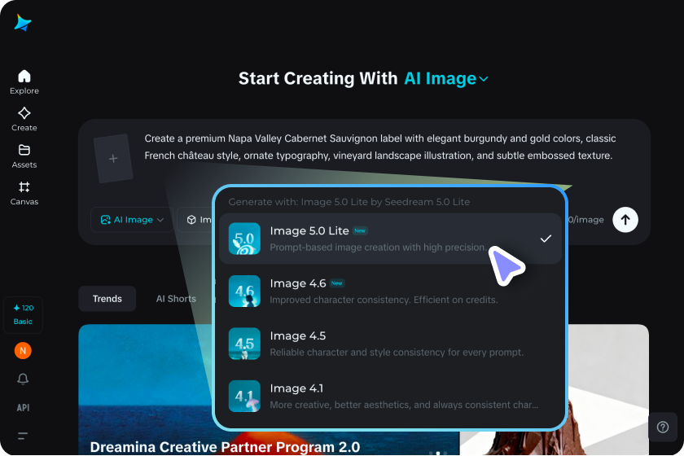684x456 pixels.
Task: Click "Prompt-based image creation" description text
Action: (378, 248)
